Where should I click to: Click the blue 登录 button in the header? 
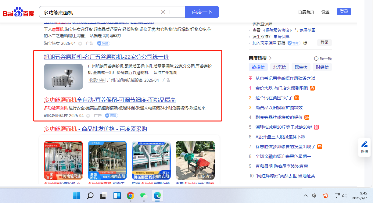(x=344, y=12)
